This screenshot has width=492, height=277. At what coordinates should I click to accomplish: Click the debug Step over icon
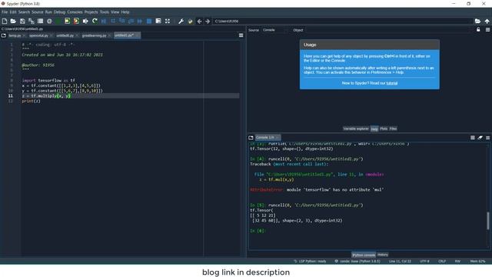click(113, 21)
